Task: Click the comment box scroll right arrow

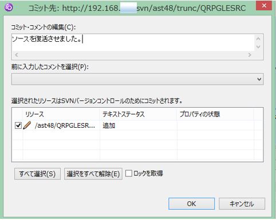Action: pyautogui.click(x=250, y=55)
